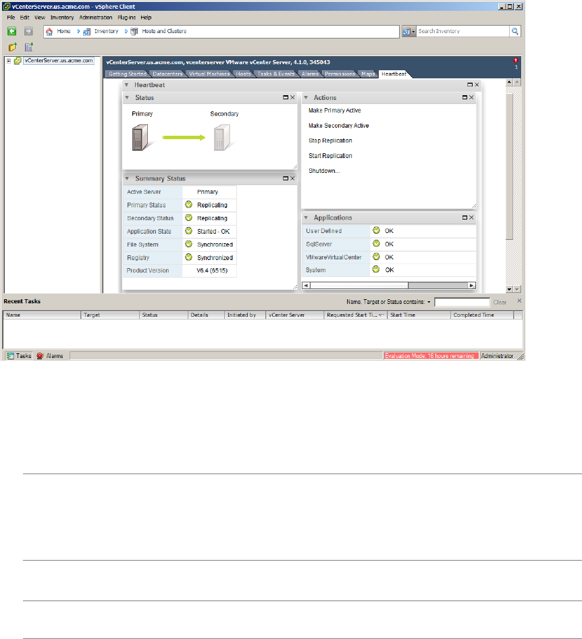The width and height of the screenshot is (582, 639).
Task: Click the Recent Tasks filter input field
Action: (x=462, y=302)
